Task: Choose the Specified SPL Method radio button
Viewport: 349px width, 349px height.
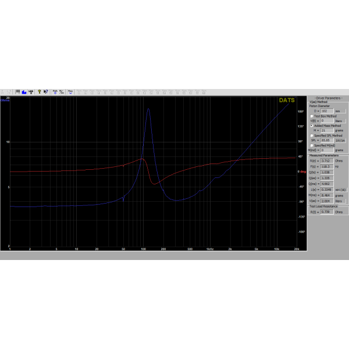Action: tap(311, 135)
